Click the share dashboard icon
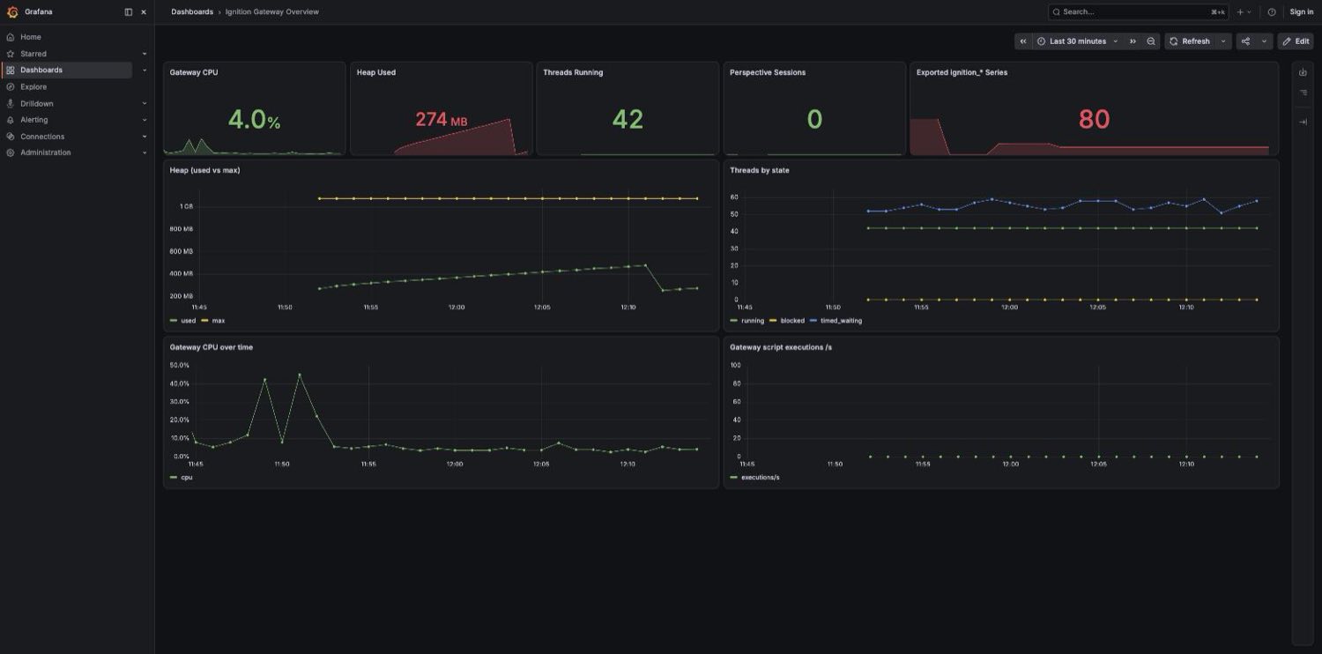 (x=1245, y=41)
